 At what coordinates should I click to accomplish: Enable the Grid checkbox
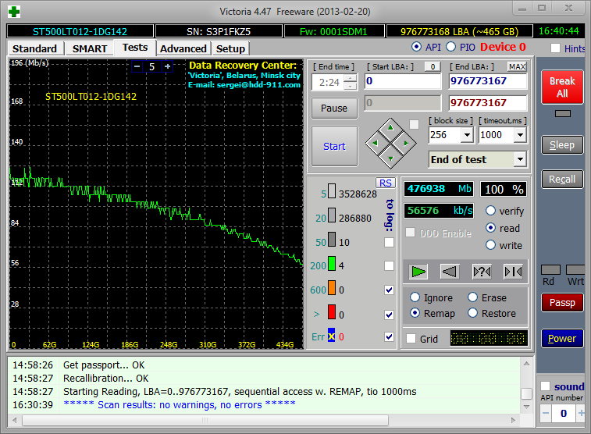pos(411,339)
